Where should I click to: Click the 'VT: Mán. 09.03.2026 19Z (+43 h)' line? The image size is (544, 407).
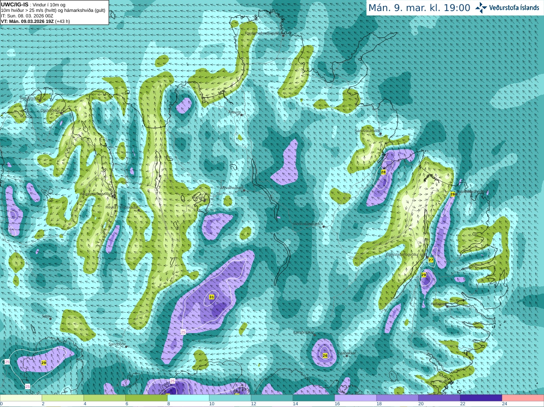click(36, 21)
